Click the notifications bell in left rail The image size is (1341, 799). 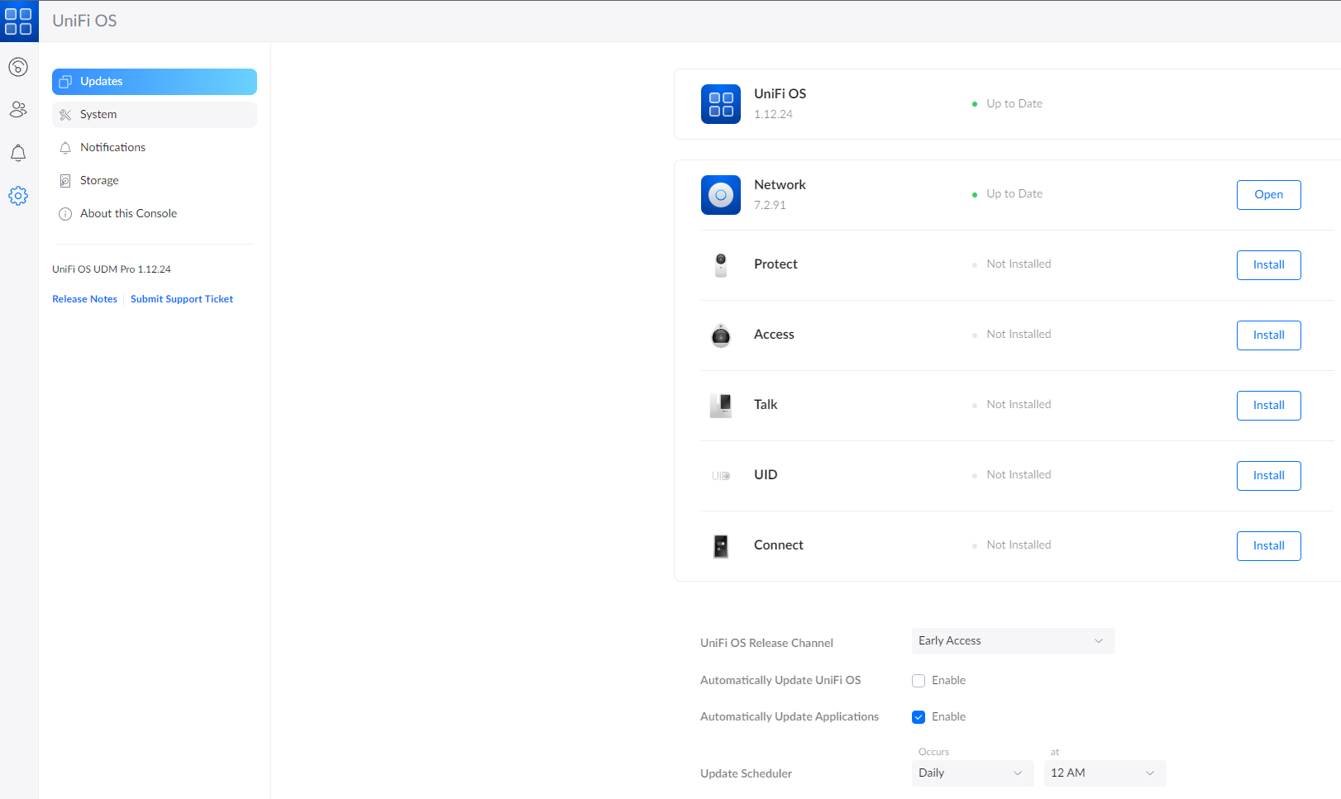18,153
